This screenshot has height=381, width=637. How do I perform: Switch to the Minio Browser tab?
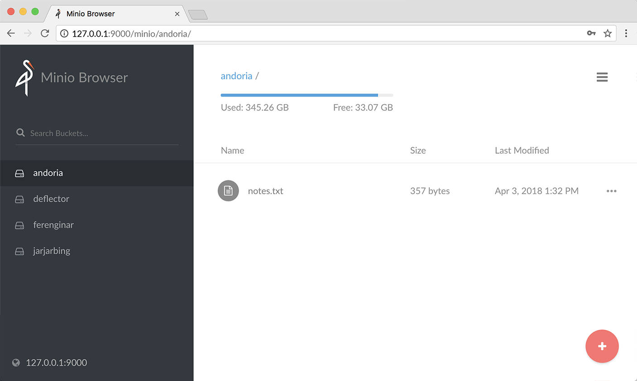click(91, 14)
